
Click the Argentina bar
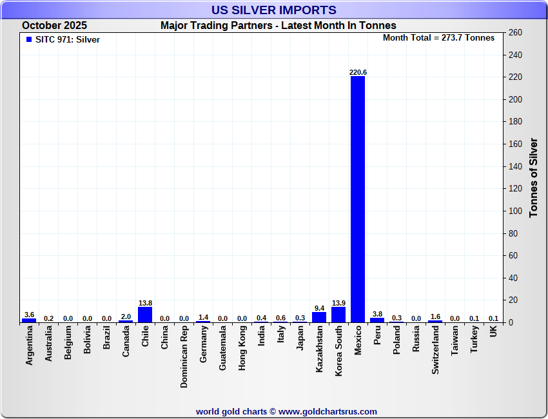coord(29,320)
